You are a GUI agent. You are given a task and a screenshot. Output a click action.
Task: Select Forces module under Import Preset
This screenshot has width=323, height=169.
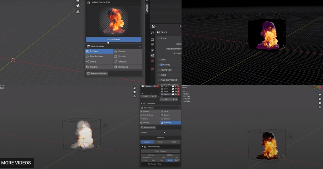point(128,51)
